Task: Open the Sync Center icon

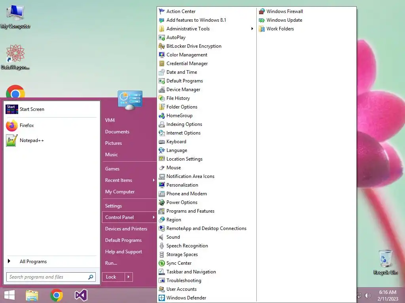Action: [x=162, y=263]
